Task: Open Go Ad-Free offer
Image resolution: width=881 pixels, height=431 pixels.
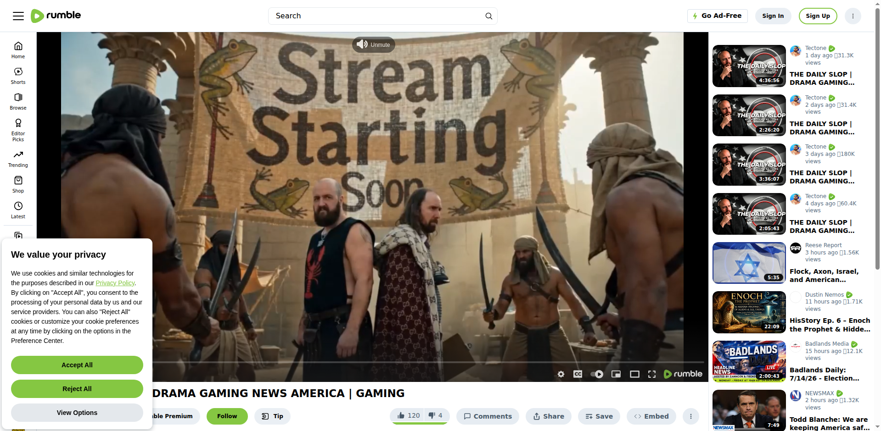Action: point(717,16)
